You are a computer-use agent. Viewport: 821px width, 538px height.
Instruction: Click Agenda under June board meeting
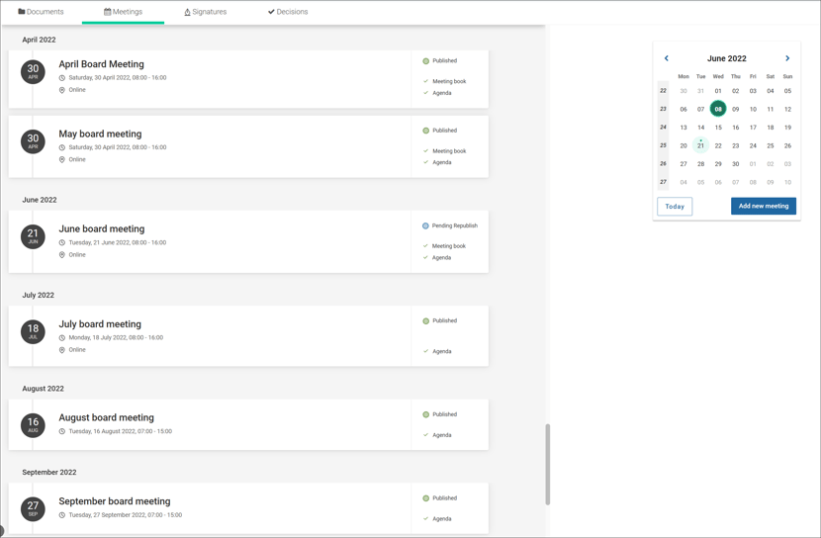click(x=442, y=257)
